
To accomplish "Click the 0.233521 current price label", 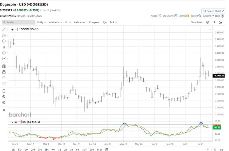I will click(x=219, y=76).
